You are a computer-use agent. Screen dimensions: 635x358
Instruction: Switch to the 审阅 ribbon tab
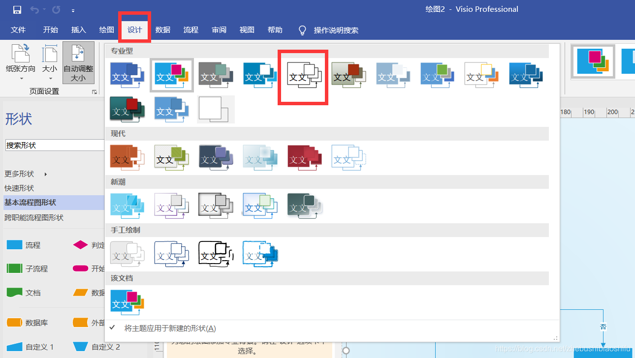click(x=219, y=30)
